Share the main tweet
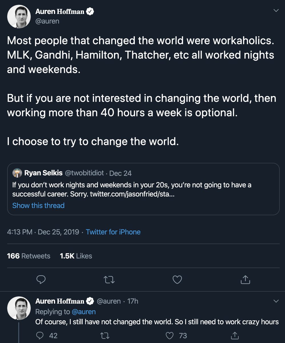Viewport: 285px width, 343px height. coord(245,280)
